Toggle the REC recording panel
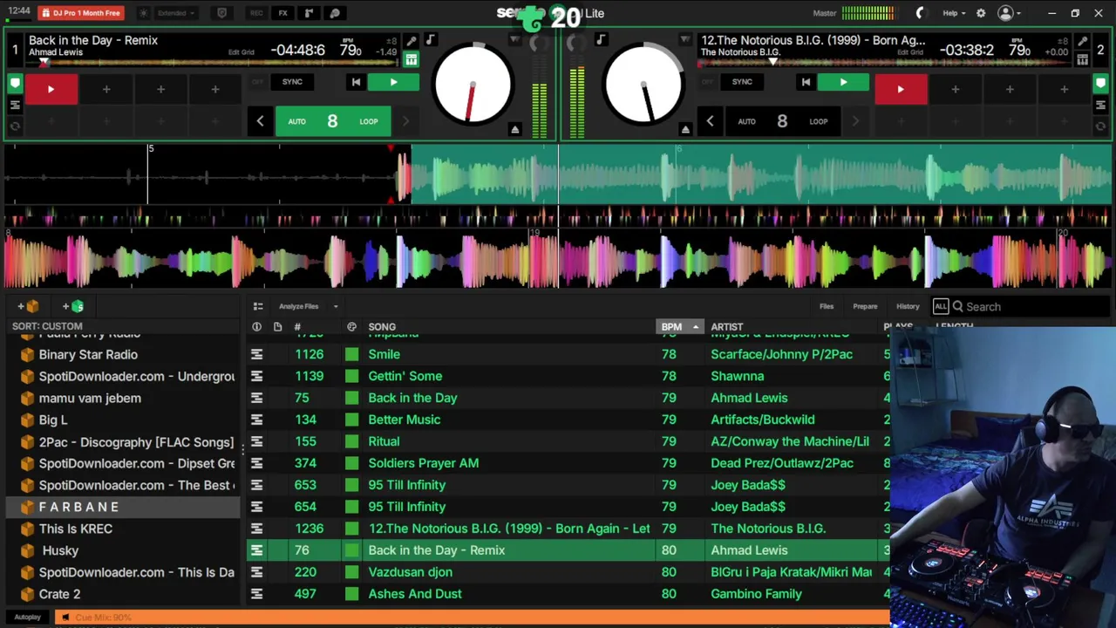 pos(256,13)
